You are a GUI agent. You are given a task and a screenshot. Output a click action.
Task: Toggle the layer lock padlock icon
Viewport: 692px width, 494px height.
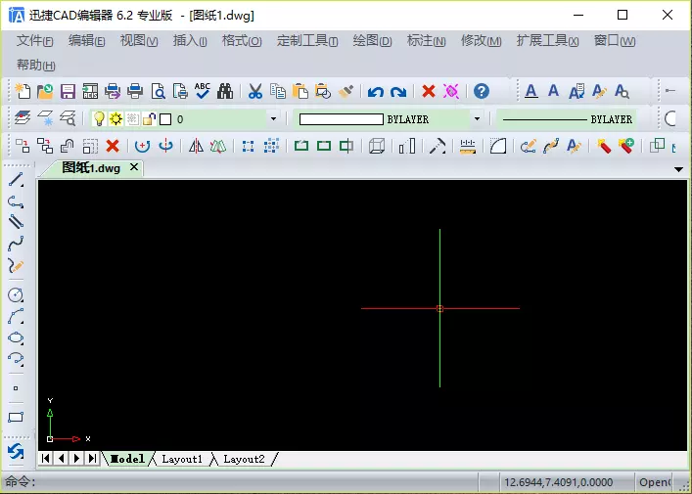tap(148, 118)
